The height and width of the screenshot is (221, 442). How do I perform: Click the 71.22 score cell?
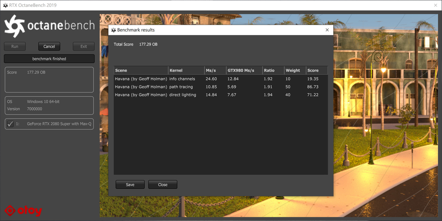click(312, 94)
